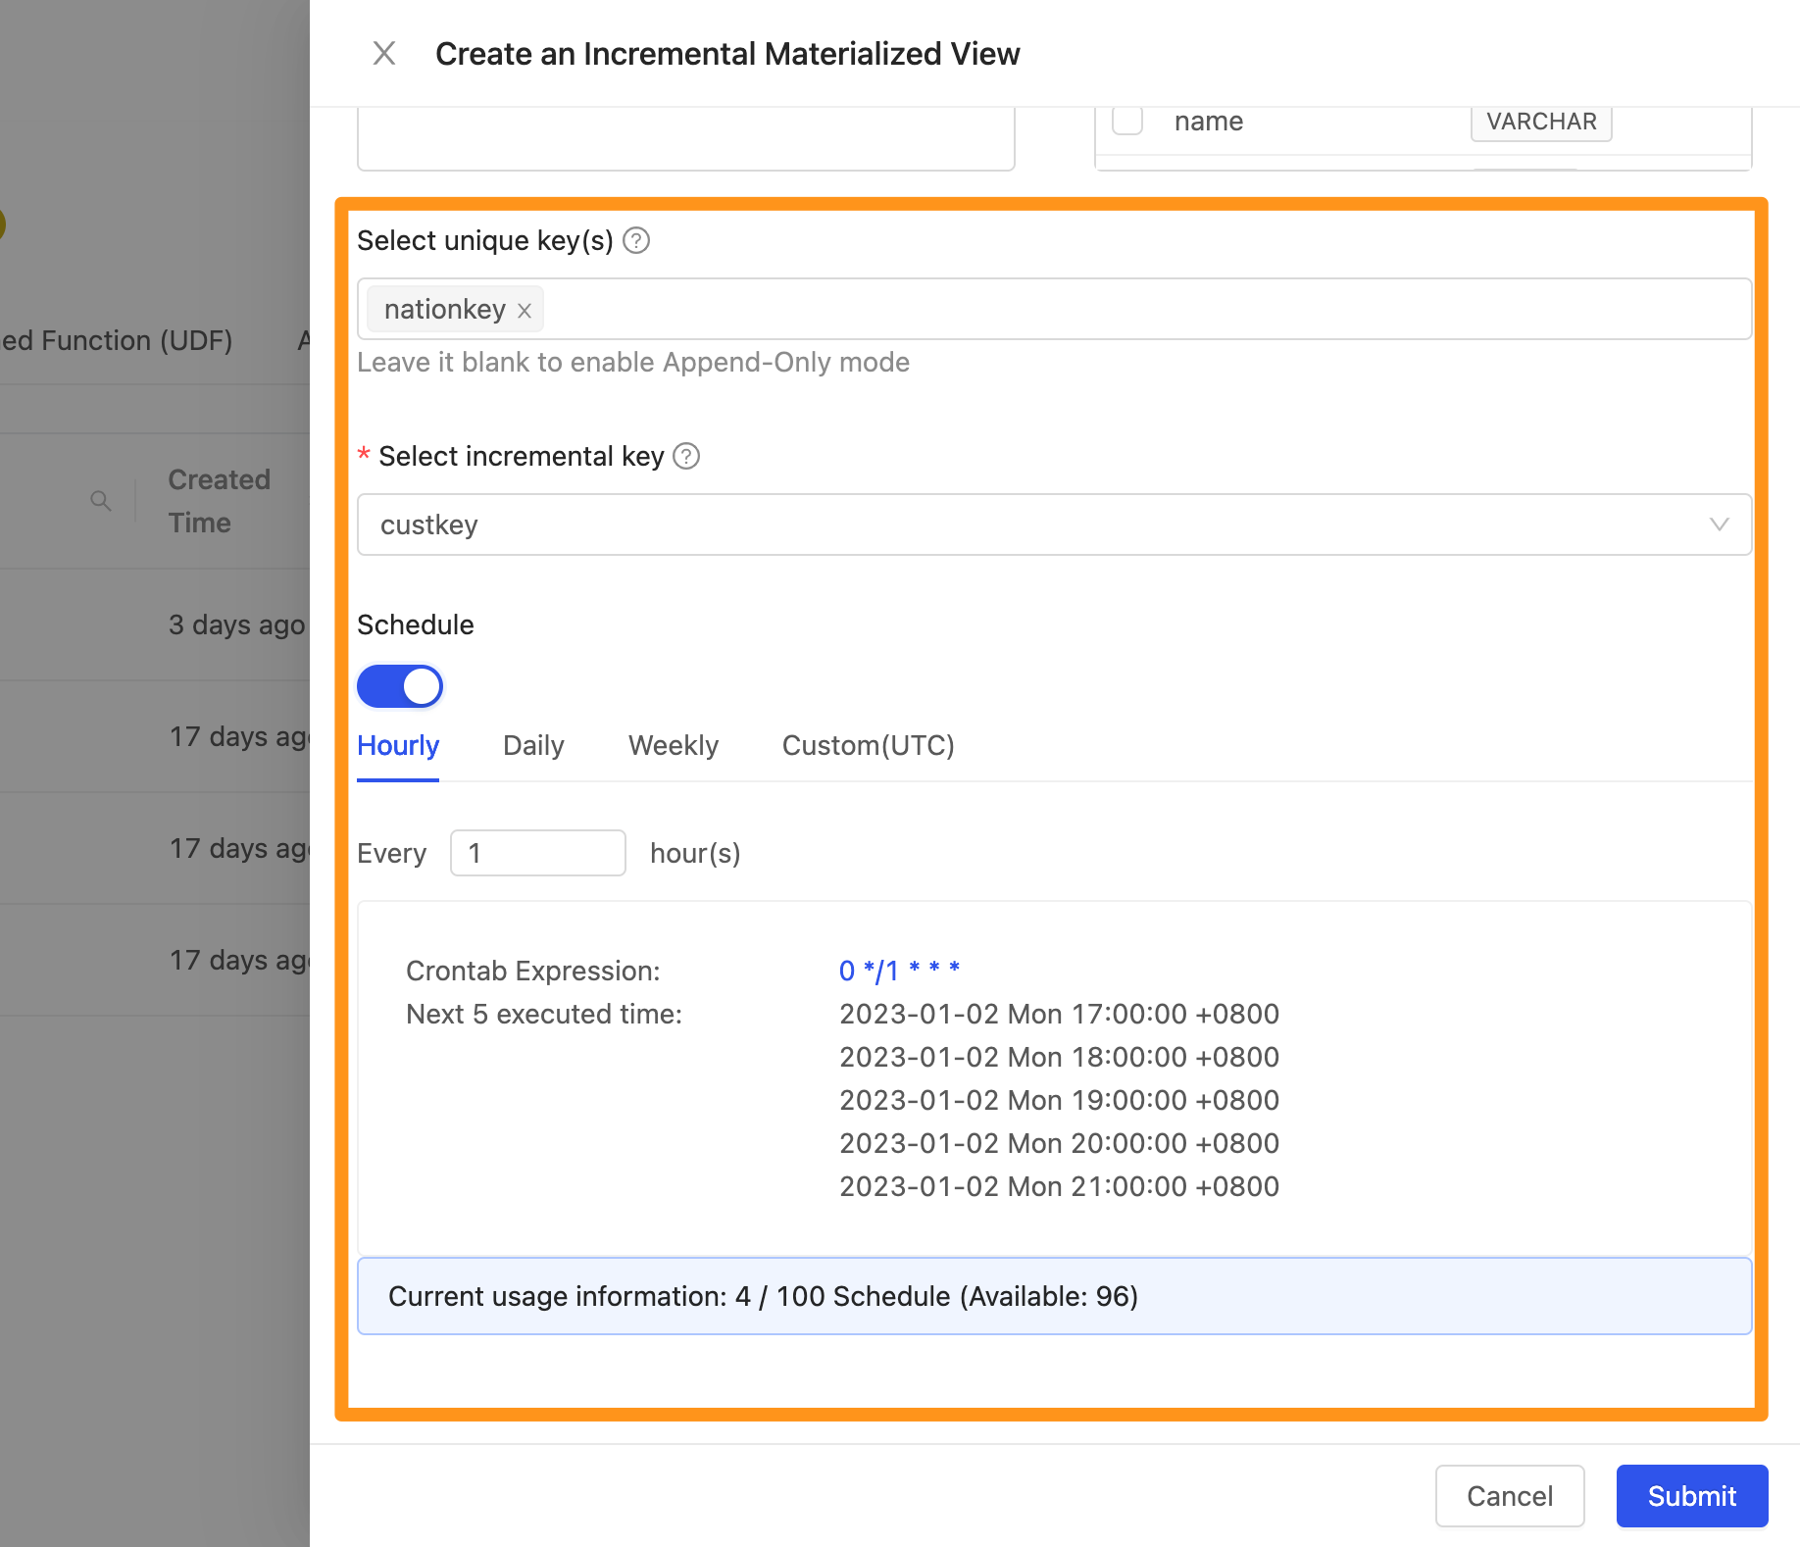
Task: Open help tooltip for Select unique key(s)
Action: click(636, 240)
